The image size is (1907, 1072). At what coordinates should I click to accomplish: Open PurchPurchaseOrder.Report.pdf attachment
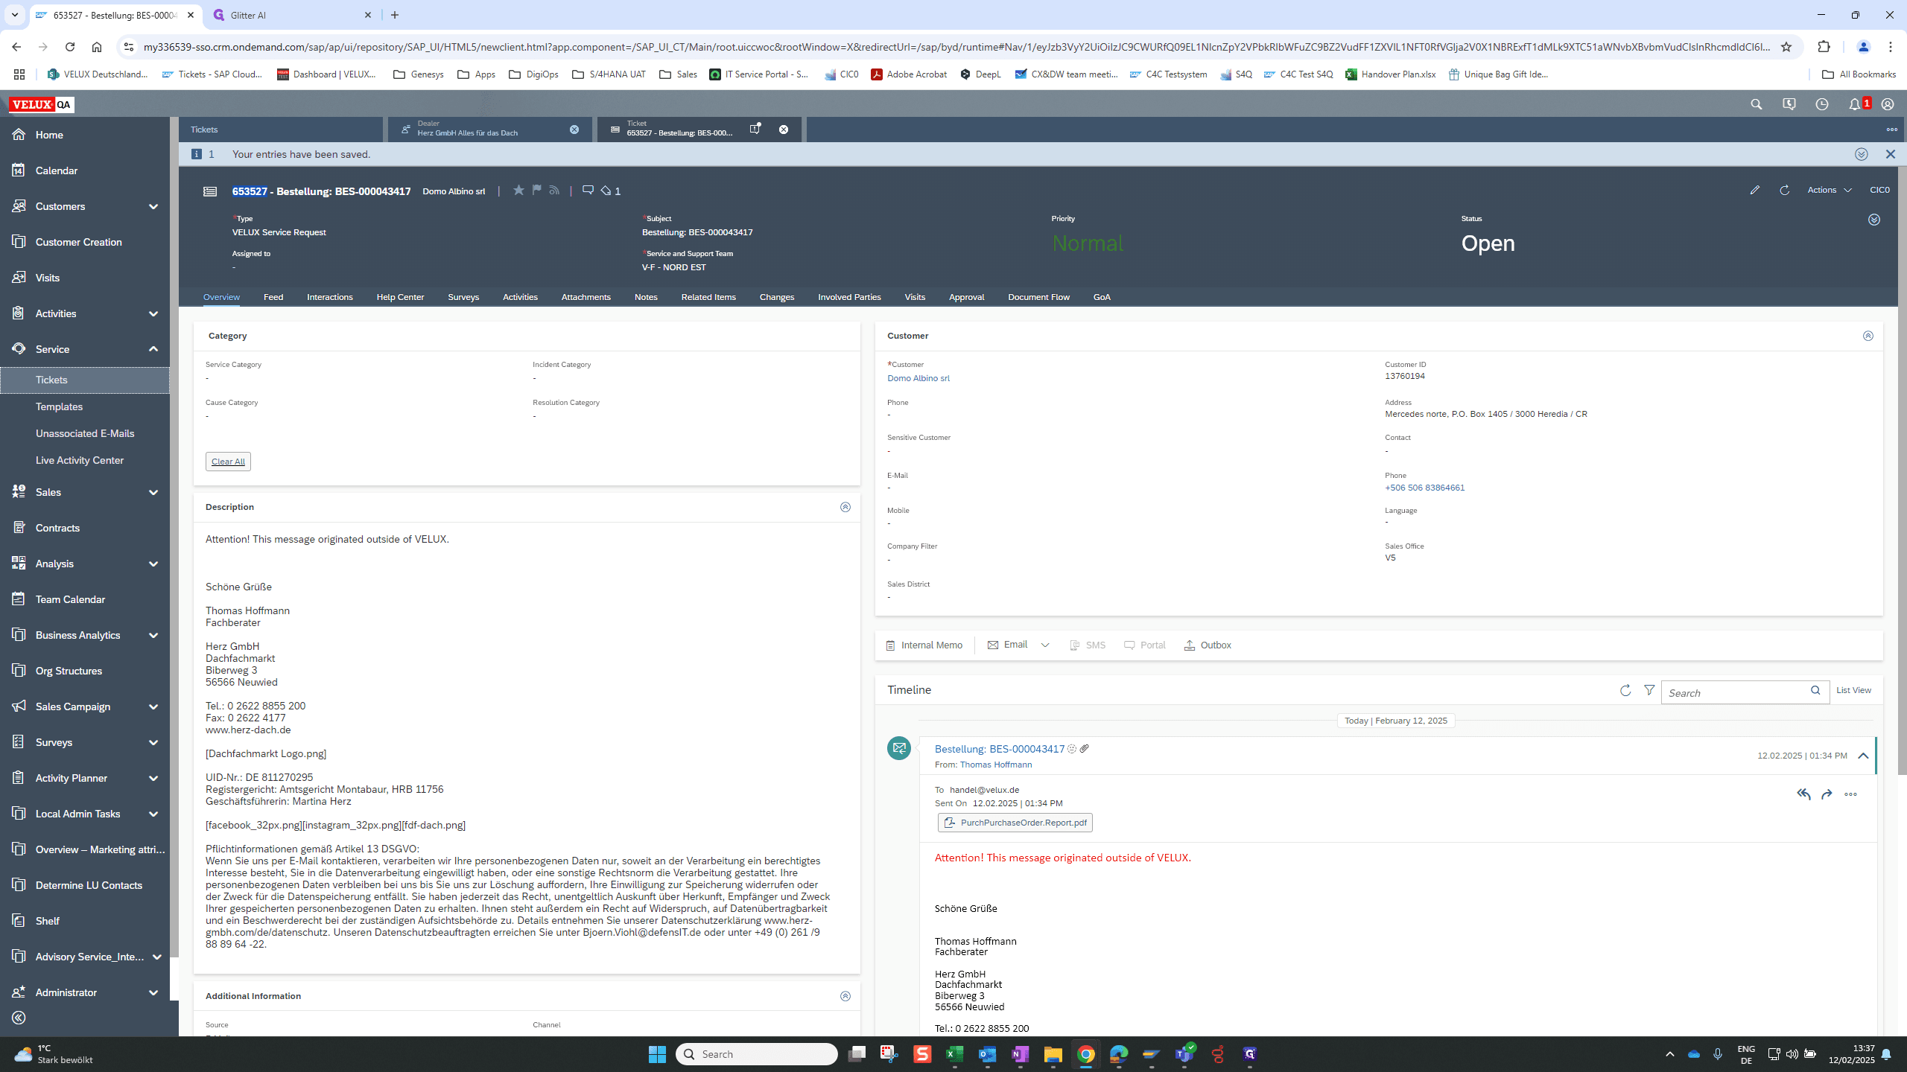click(x=1015, y=823)
